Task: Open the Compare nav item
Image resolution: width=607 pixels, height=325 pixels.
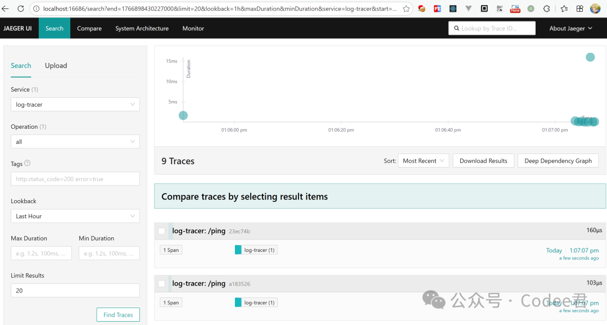Action: [x=89, y=28]
